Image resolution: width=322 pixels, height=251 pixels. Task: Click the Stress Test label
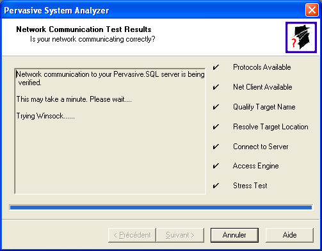point(250,186)
